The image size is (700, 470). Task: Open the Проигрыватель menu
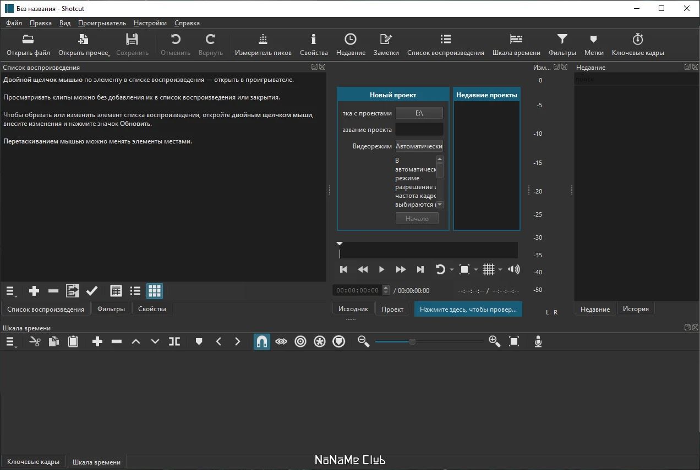pyautogui.click(x=102, y=23)
